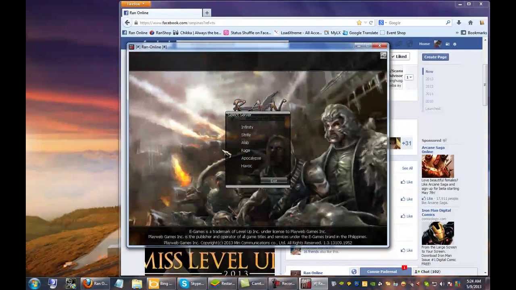Screen dimensions: 516x290
Task: Select the Strife server
Action: coord(246,135)
